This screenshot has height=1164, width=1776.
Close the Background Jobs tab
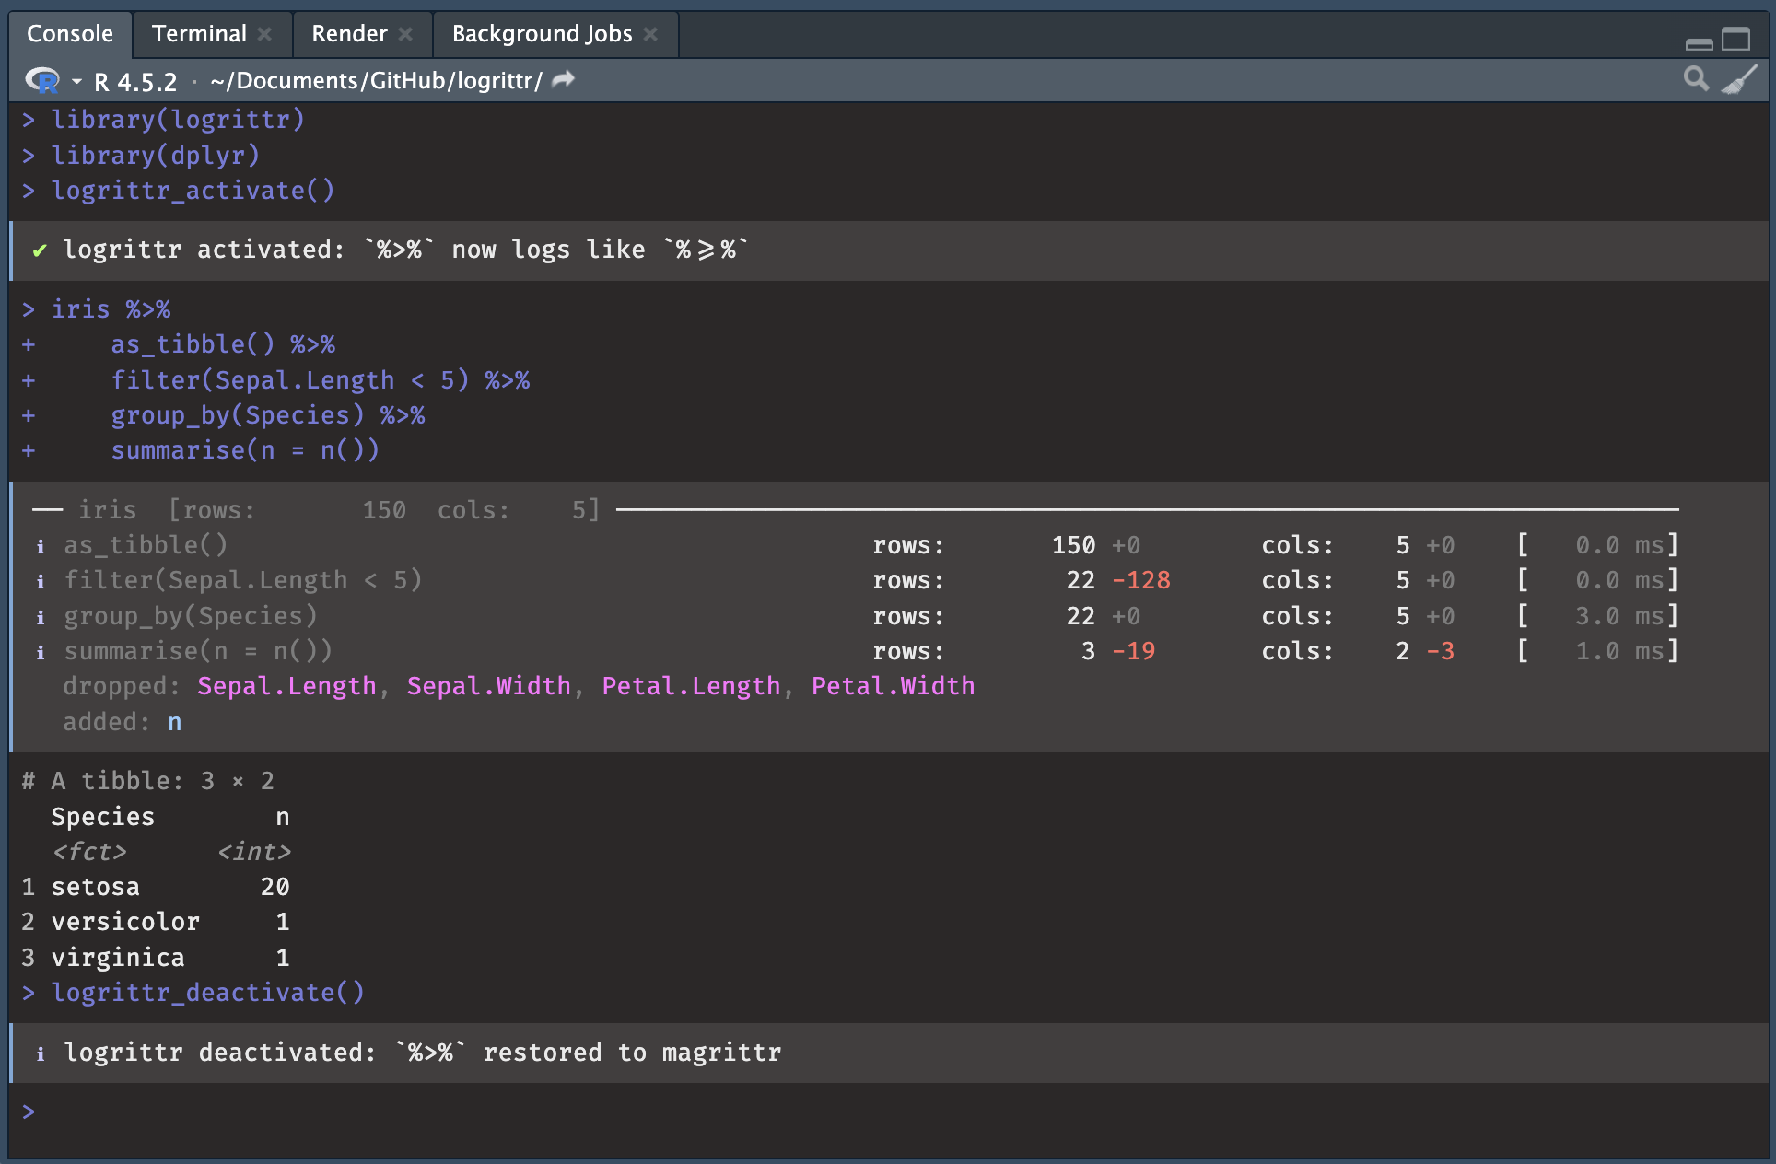pyautogui.click(x=650, y=34)
